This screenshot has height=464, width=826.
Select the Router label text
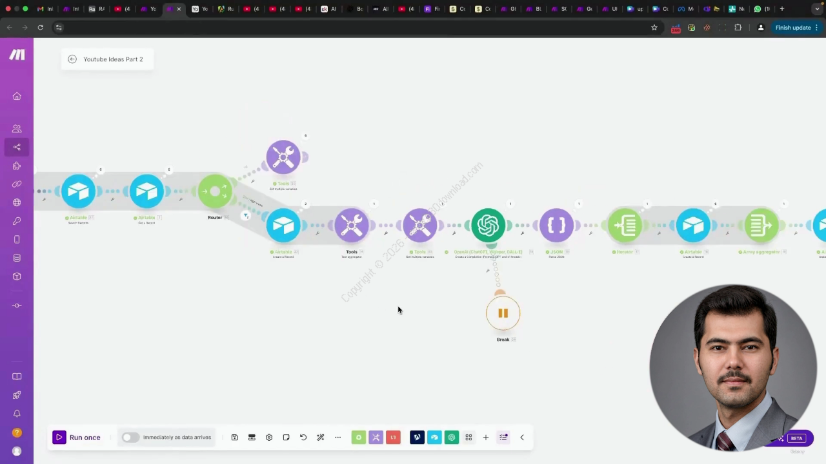coord(215,218)
